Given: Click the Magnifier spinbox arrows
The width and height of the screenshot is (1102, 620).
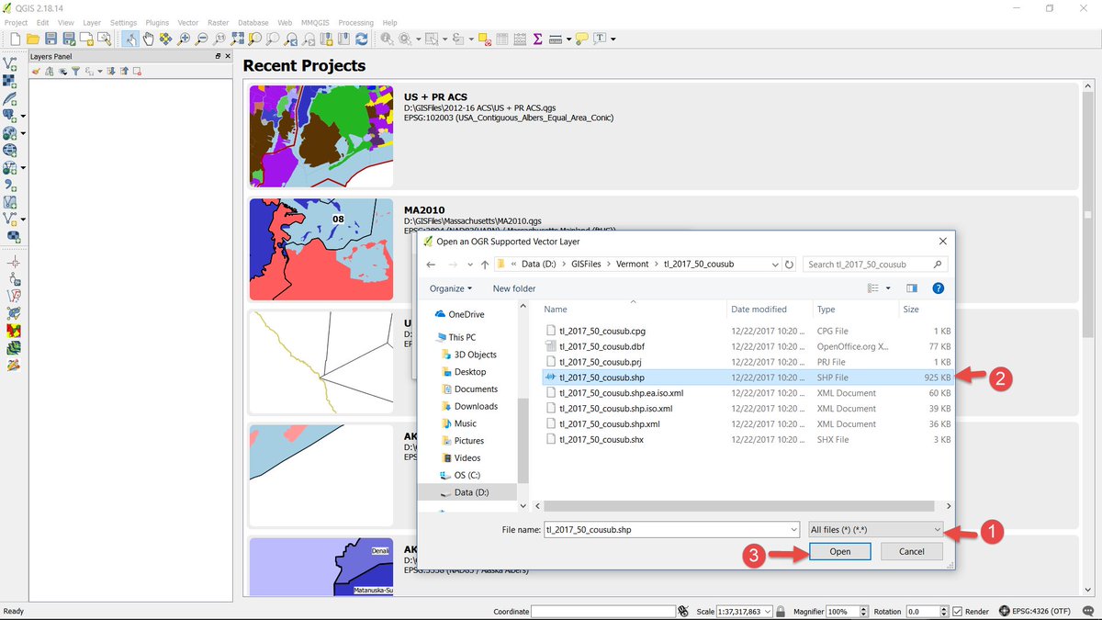Looking at the screenshot, I should 863,611.
